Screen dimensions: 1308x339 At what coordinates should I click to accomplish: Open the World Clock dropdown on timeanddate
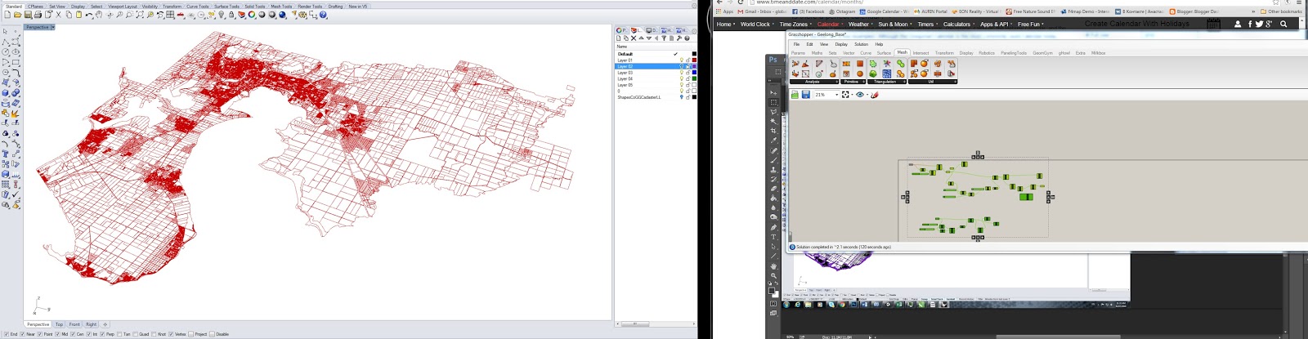coord(757,25)
